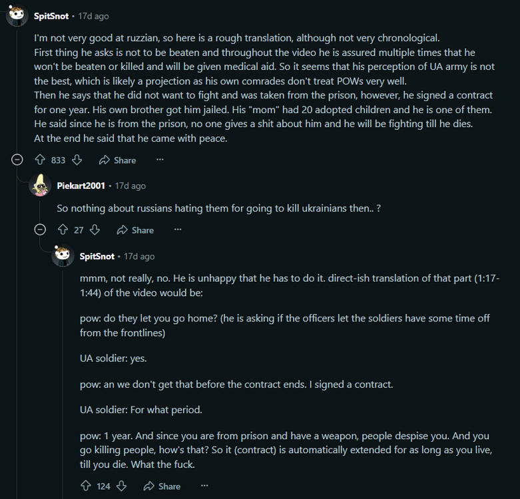Open the 17d ago timestamp on Piekart2001's comment
The image size is (520, 499).
click(130, 186)
